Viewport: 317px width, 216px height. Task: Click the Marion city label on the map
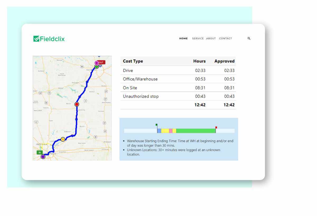[68, 103]
